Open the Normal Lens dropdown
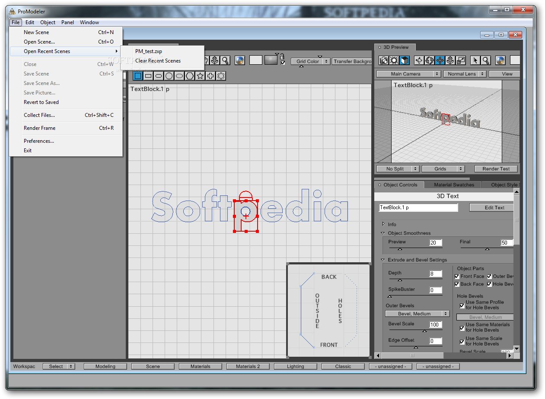This screenshot has width=545, height=399. (x=465, y=74)
